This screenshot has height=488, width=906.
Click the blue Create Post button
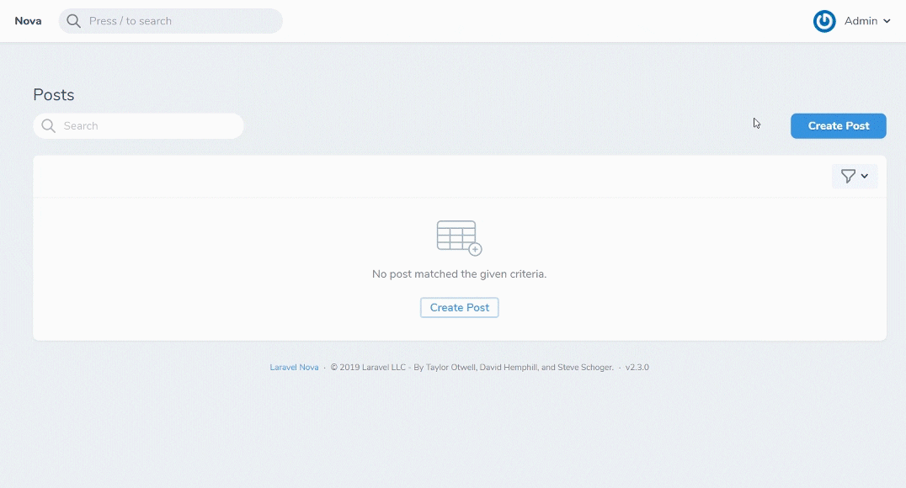(839, 126)
